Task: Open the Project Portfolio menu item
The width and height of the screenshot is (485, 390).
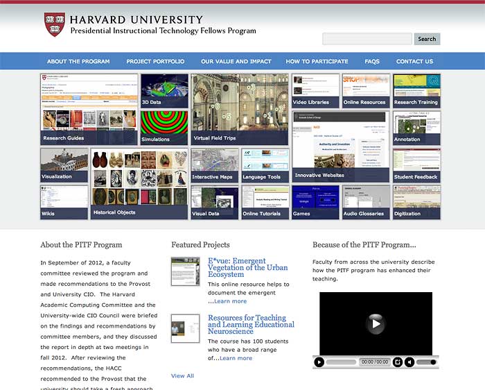Action: coord(155,61)
